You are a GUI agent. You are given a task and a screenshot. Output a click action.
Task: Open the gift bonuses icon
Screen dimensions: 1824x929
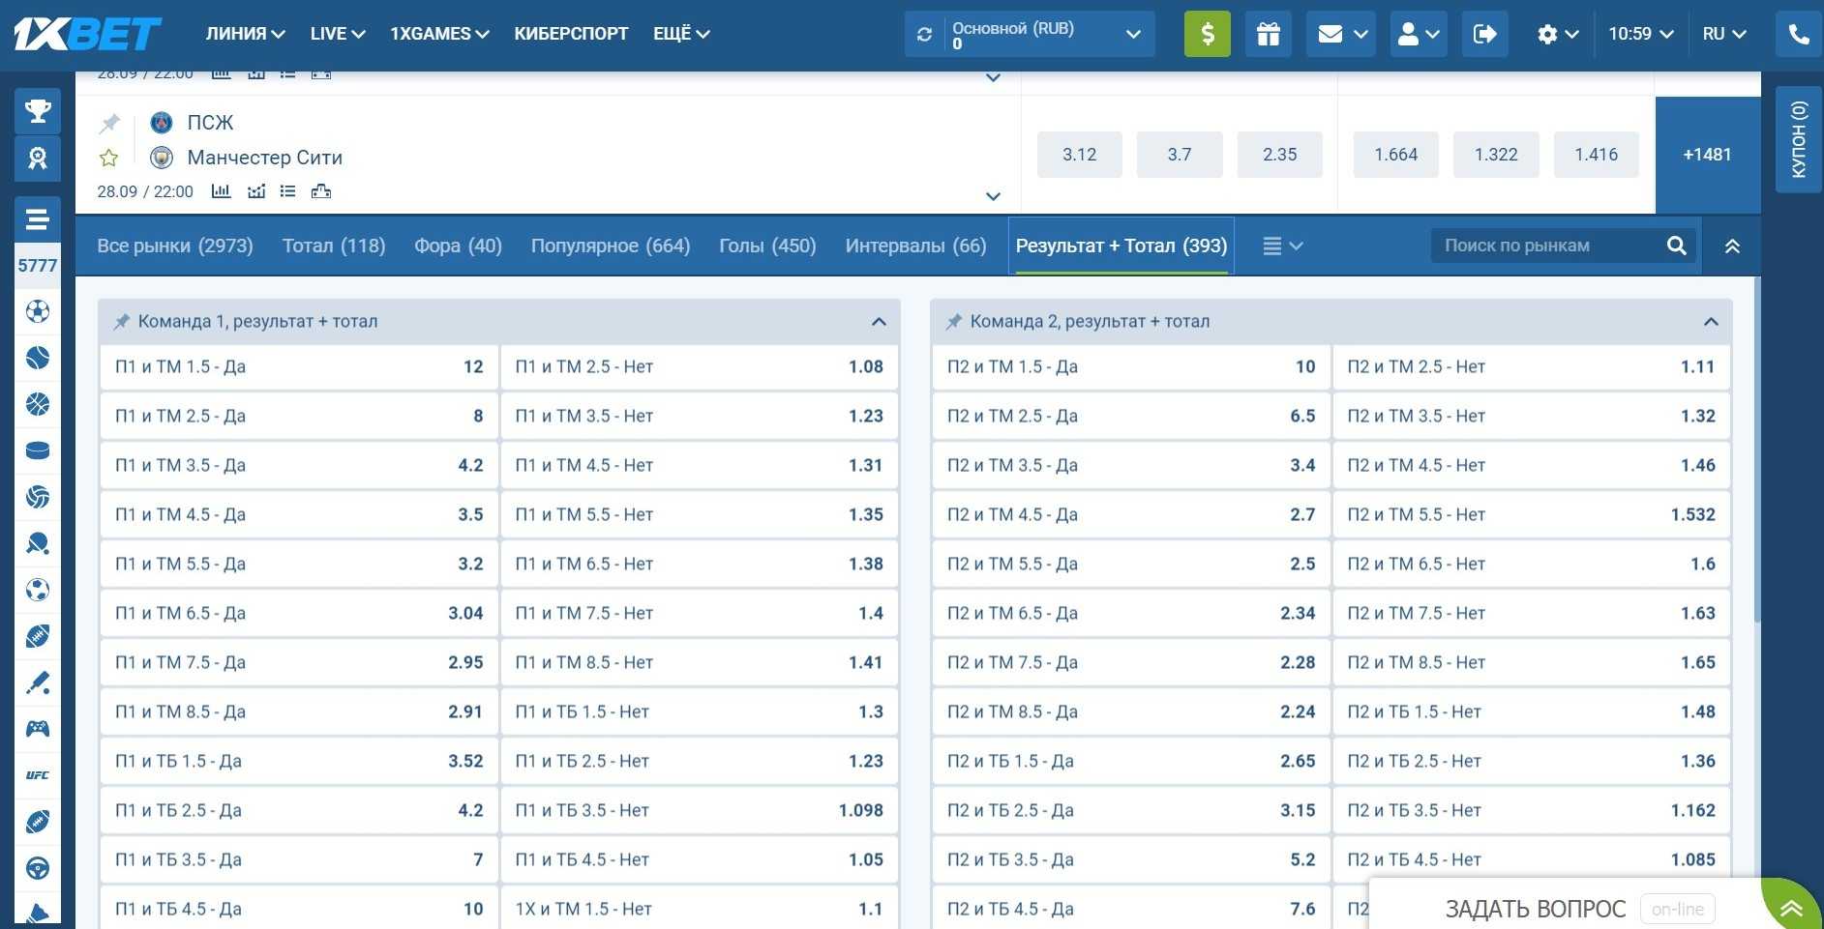(x=1268, y=34)
